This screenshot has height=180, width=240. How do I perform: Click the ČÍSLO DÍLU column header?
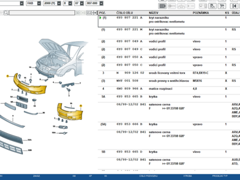pos(124,13)
